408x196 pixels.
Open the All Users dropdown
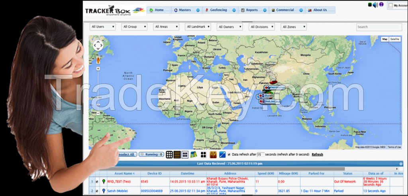[x=102, y=27]
